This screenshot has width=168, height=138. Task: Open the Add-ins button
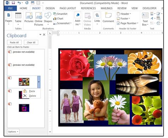[x=78, y=19]
